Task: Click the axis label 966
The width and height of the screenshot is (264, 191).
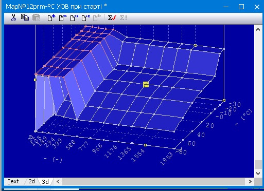Action: (97, 148)
